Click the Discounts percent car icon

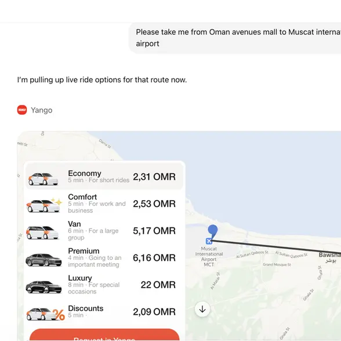click(45, 314)
